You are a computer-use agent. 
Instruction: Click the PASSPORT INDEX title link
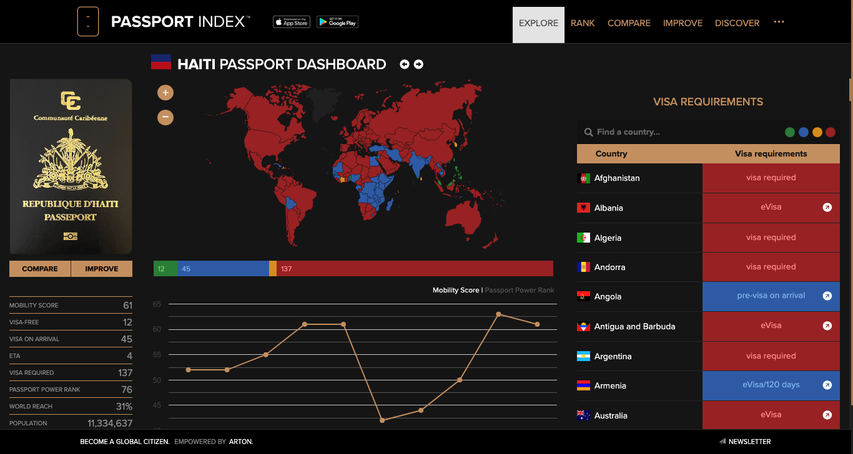(179, 22)
